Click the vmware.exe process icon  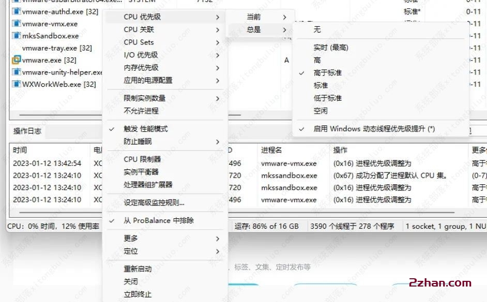[x=16, y=60]
